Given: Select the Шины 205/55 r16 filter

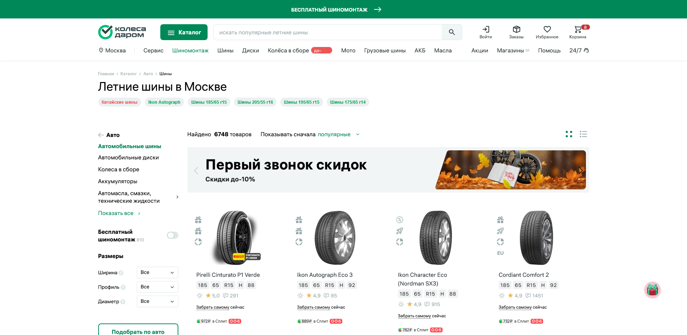Looking at the screenshot, I should point(255,102).
